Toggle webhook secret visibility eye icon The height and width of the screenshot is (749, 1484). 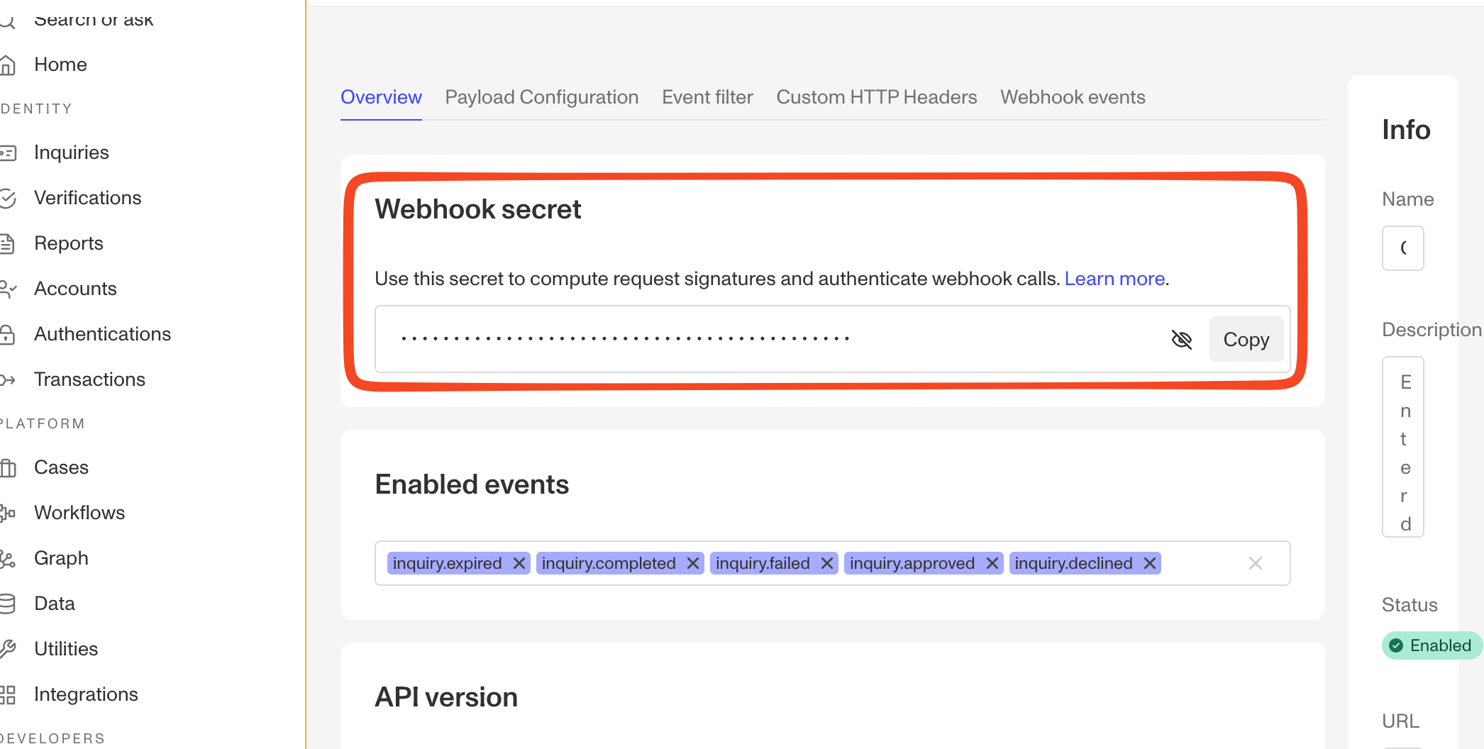pos(1181,340)
